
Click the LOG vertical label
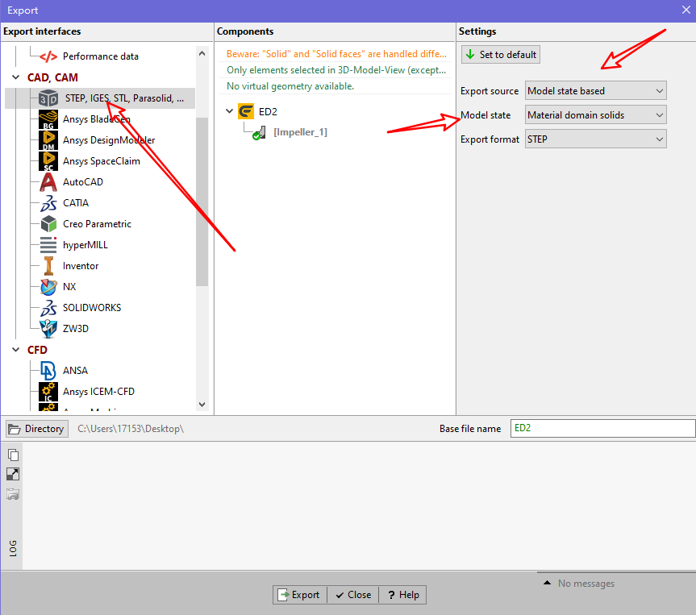tap(13, 548)
